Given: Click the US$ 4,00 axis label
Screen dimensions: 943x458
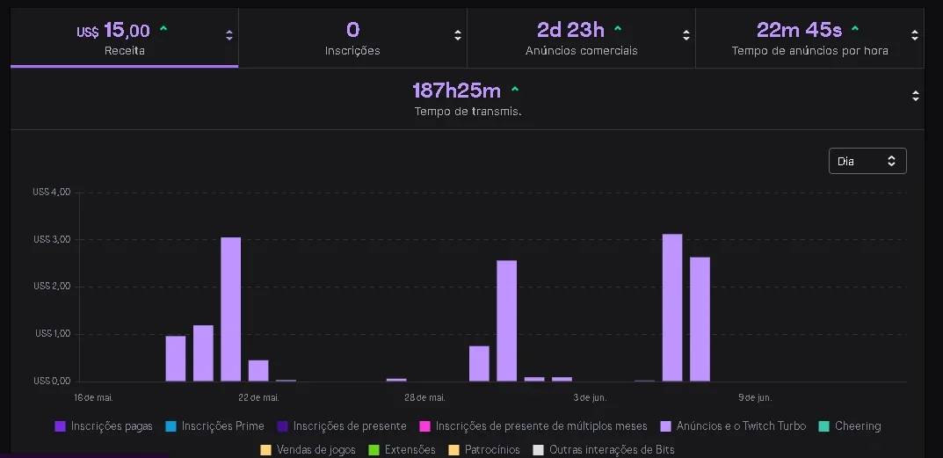Looking at the screenshot, I should point(52,192).
